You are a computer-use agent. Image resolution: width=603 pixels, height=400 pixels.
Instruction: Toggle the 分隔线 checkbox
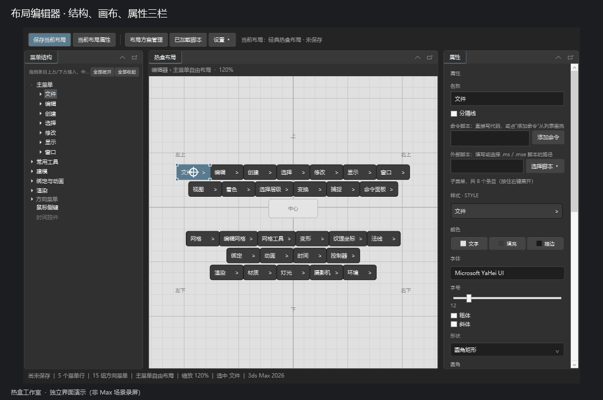(x=454, y=113)
